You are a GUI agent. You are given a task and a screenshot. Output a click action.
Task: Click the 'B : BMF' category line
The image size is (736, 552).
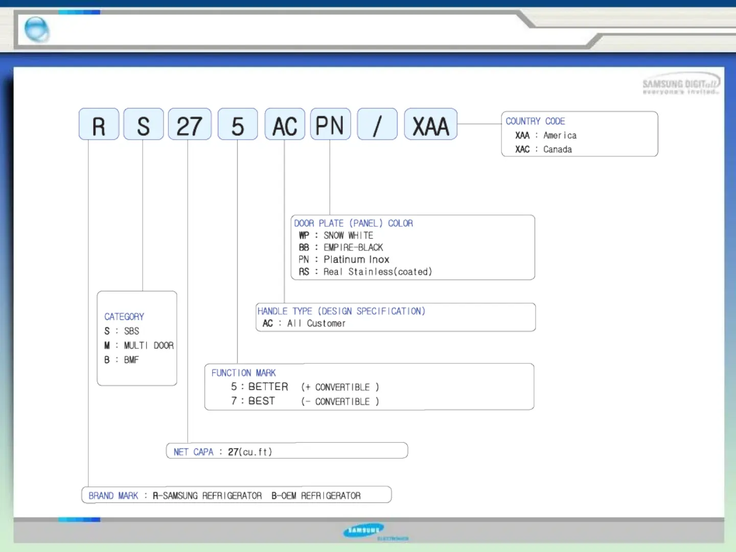[122, 360]
